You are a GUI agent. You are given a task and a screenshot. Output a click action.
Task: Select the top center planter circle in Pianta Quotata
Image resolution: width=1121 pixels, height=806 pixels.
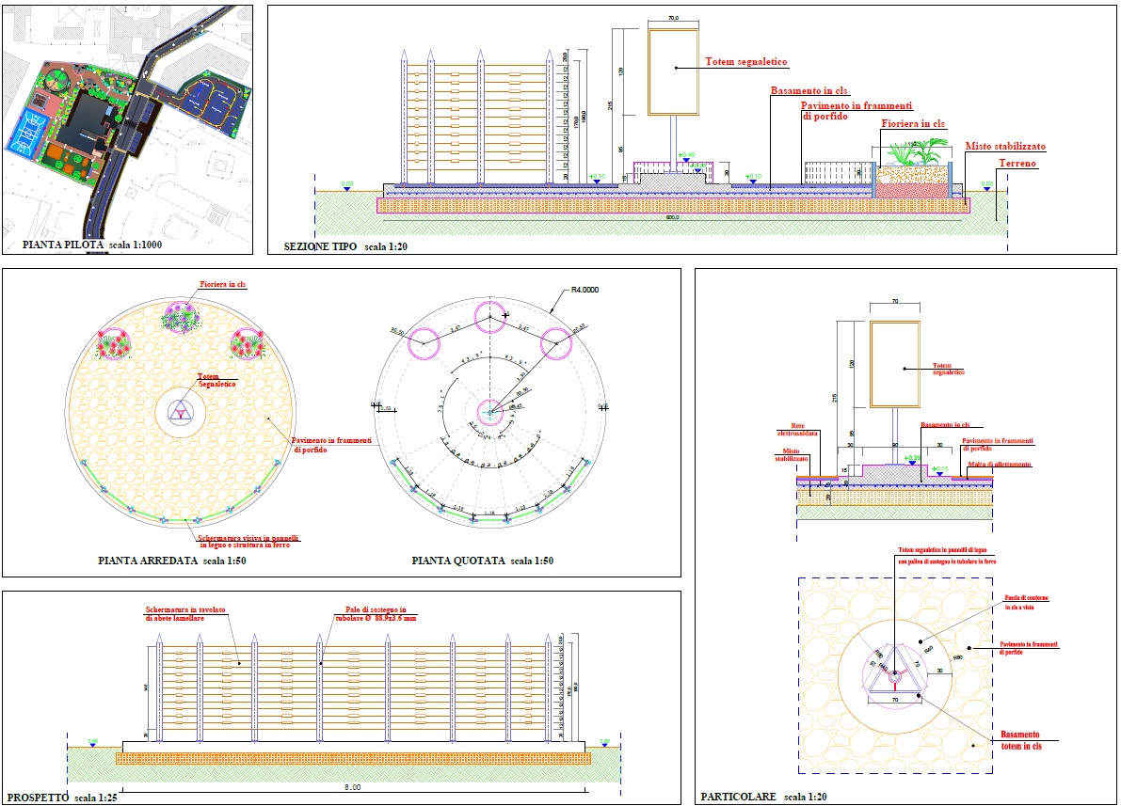(489, 316)
